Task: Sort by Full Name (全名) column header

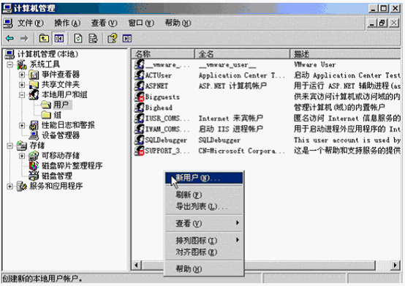Action: coord(242,54)
